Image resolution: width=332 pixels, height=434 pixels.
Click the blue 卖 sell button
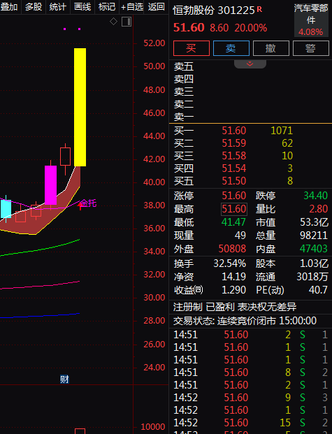click(231, 48)
